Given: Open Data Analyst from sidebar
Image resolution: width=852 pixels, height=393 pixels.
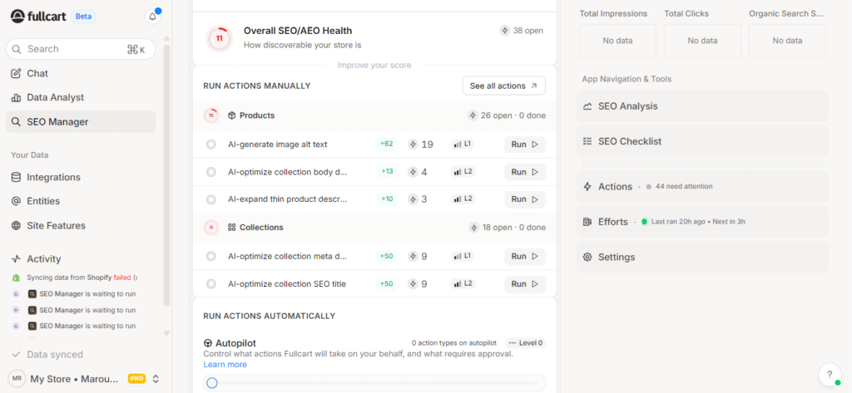Looking at the screenshot, I should coord(55,97).
